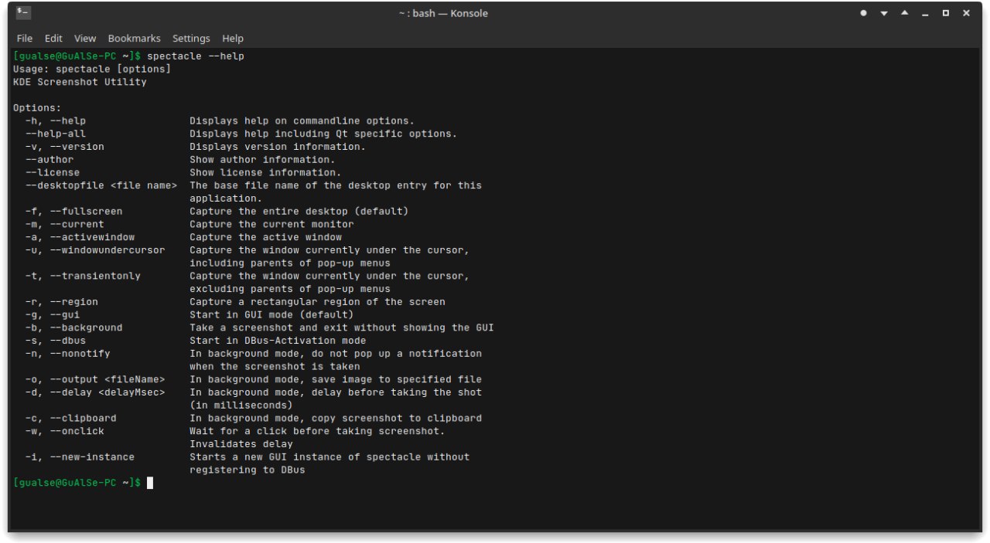This screenshot has height=543, width=990.
Task: Click 'Capture a rectangular region of the screen' text
Action: coord(317,302)
